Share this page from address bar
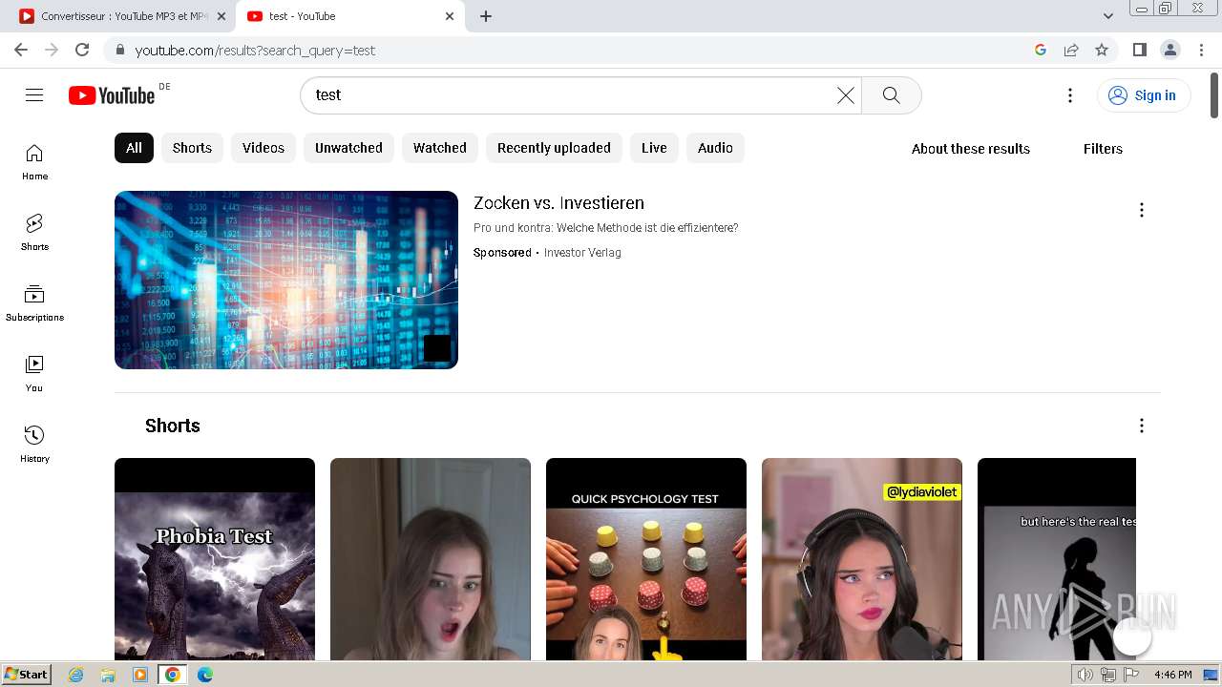The width and height of the screenshot is (1222, 687). click(1071, 50)
